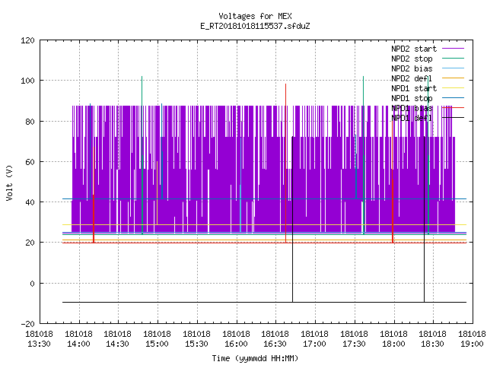Click the 'NPD1 start' legend label
Screen dimensions: 487x365
414,88
